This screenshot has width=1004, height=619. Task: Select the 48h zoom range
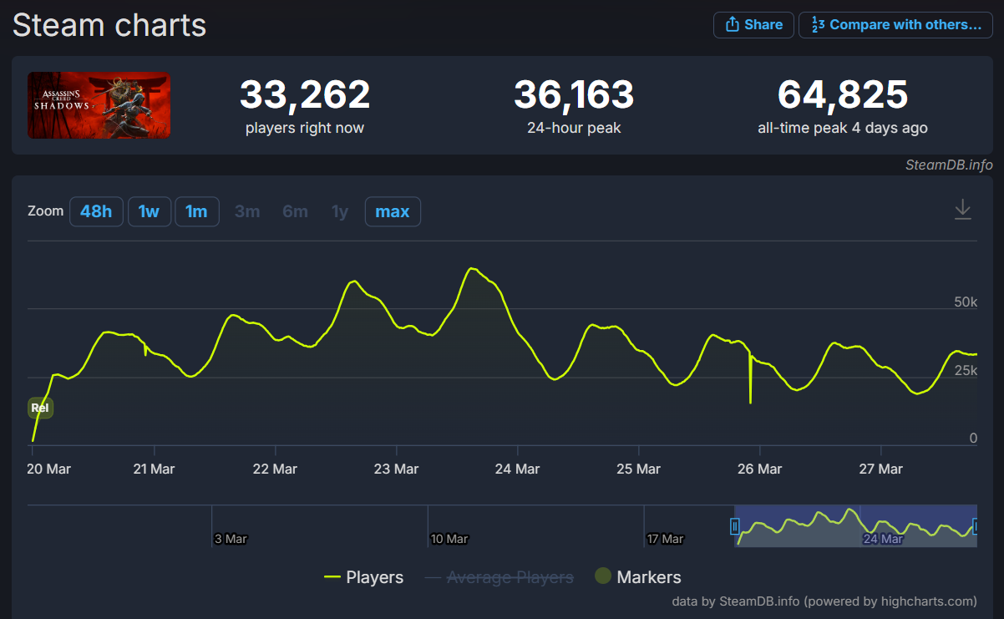pyautogui.click(x=96, y=211)
